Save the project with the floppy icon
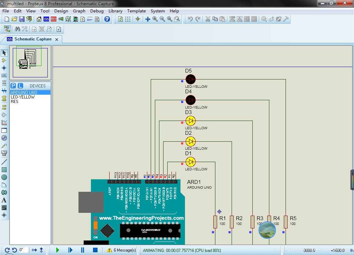Screen dimensions: 354x255 22,19
